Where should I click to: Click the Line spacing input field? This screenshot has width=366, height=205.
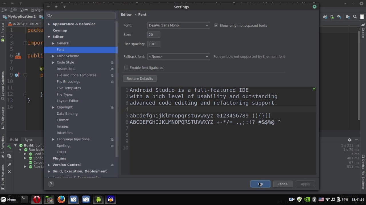154,44
